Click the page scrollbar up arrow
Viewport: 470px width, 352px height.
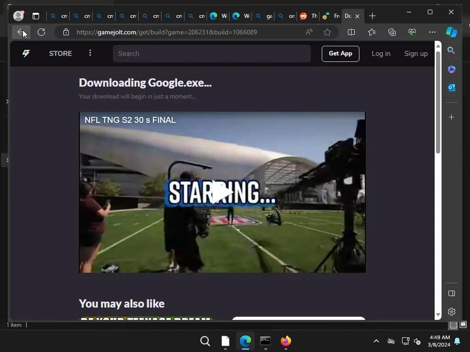(438, 46)
